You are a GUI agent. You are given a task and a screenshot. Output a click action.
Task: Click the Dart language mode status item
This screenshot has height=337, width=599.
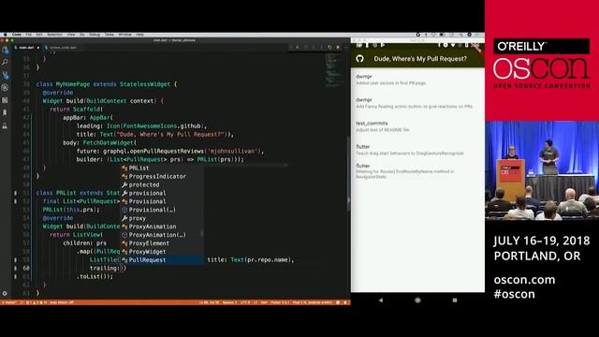pos(264,302)
